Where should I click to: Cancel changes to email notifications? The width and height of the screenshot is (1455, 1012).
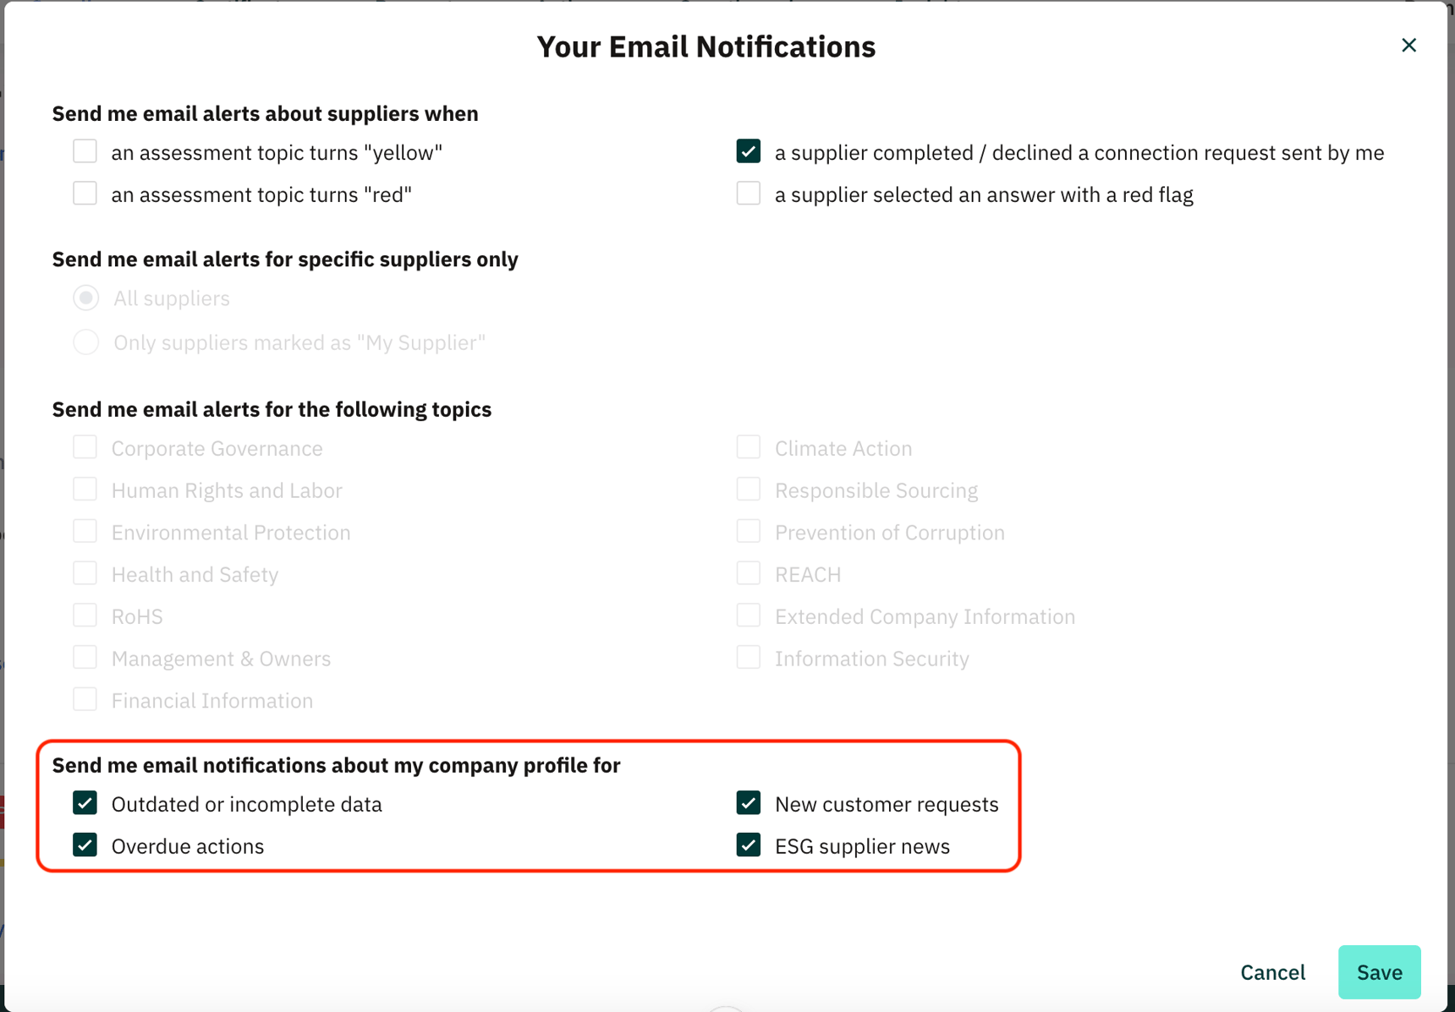[x=1272, y=972]
